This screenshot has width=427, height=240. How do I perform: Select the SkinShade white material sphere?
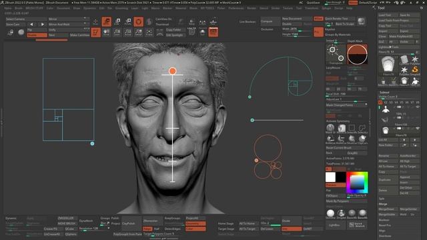point(330,213)
